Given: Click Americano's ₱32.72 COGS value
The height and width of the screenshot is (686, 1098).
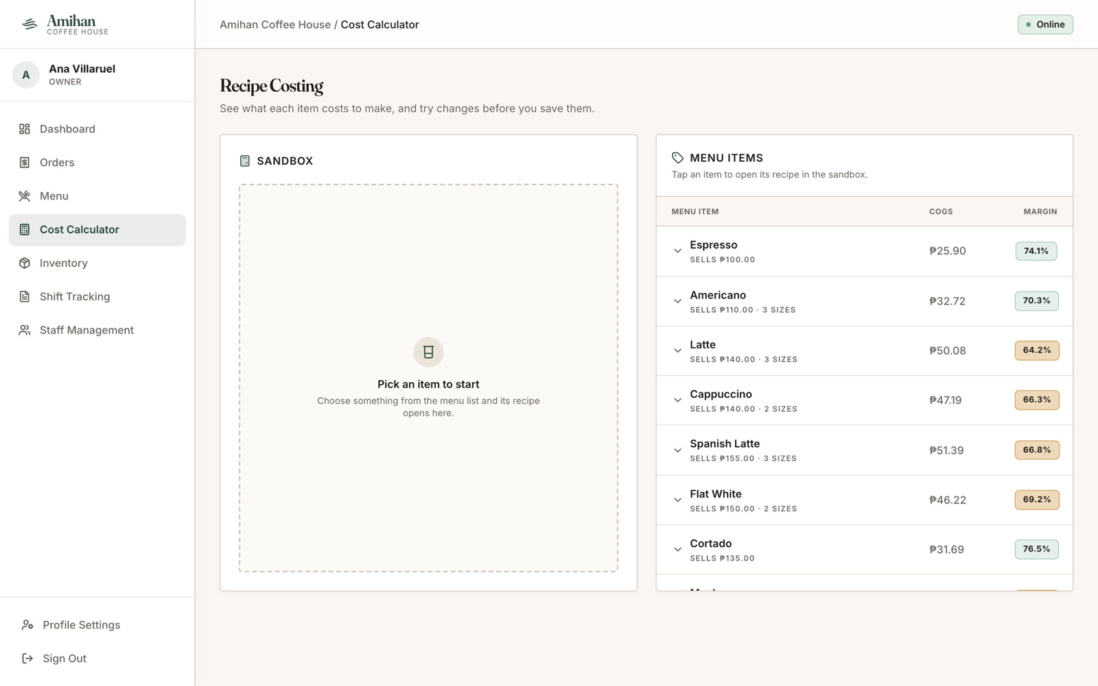Looking at the screenshot, I should pyautogui.click(x=947, y=301).
